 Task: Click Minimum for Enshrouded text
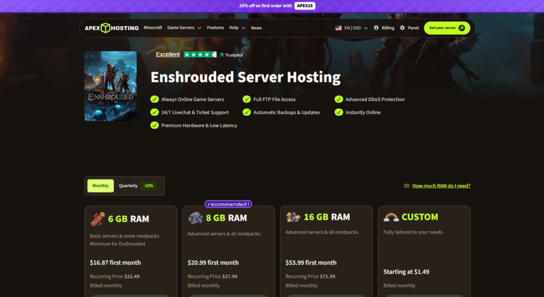coord(117,244)
